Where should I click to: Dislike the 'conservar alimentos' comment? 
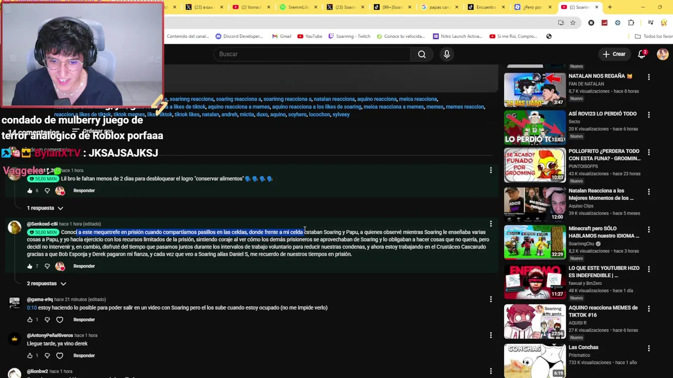47,191
